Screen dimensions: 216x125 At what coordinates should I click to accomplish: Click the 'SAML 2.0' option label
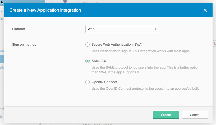click(99, 61)
